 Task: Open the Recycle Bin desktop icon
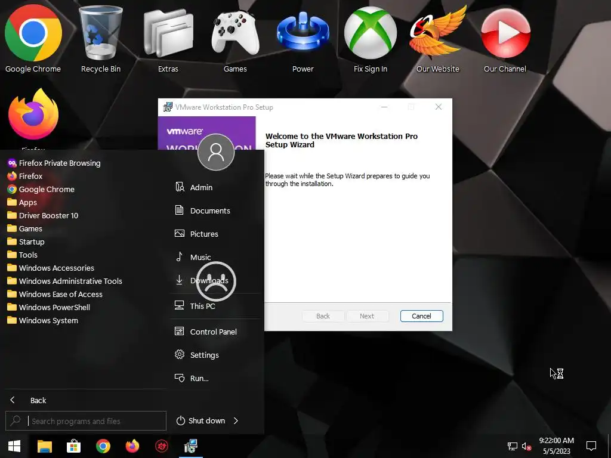100,39
